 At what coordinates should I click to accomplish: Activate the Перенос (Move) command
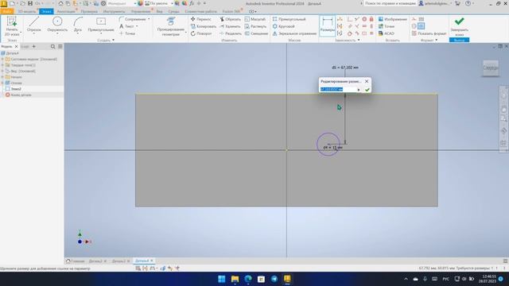(201, 19)
